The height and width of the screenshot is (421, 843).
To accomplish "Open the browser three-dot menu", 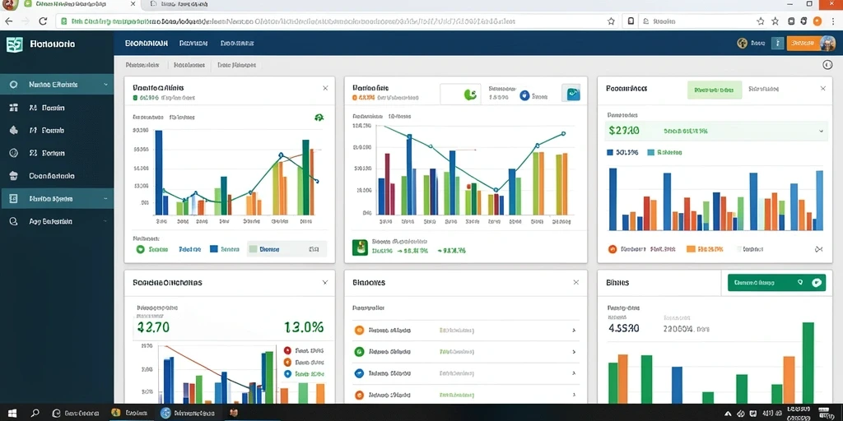I will (x=832, y=21).
